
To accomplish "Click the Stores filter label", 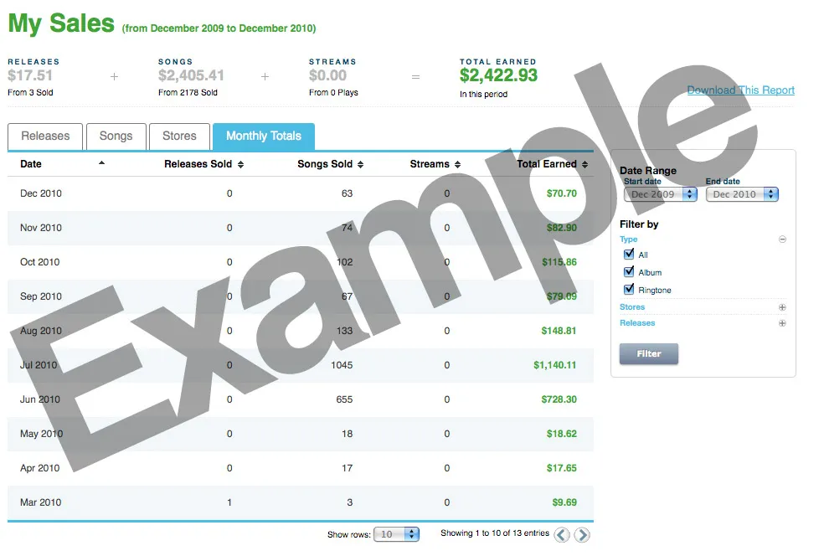I will (632, 307).
